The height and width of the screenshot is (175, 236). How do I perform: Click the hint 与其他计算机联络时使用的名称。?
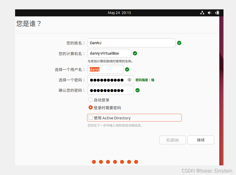[110, 61]
